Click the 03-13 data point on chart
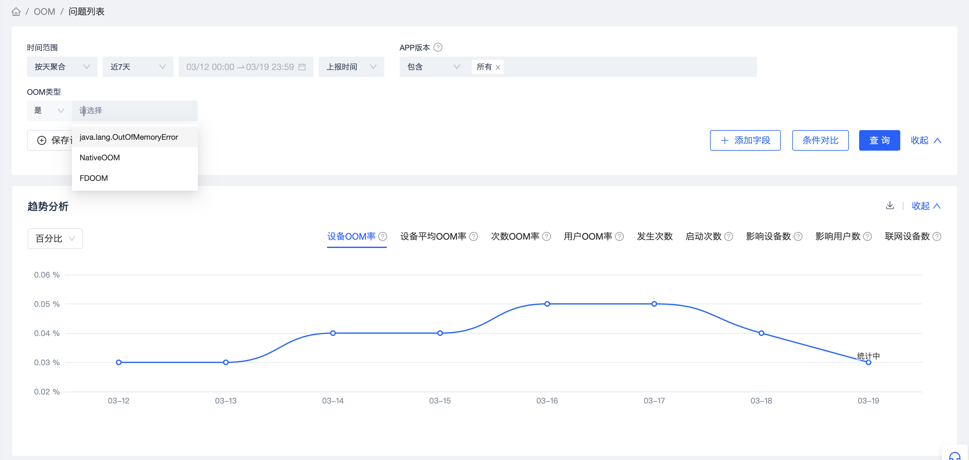This screenshot has width=969, height=460. click(x=226, y=362)
